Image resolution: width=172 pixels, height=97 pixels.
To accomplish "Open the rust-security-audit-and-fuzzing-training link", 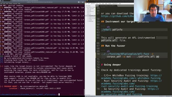I will 129,86.
